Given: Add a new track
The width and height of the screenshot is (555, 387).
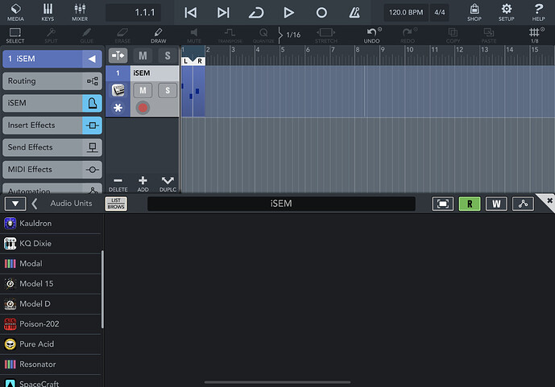Looking at the screenshot, I should pyautogui.click(x=143, y=184).
